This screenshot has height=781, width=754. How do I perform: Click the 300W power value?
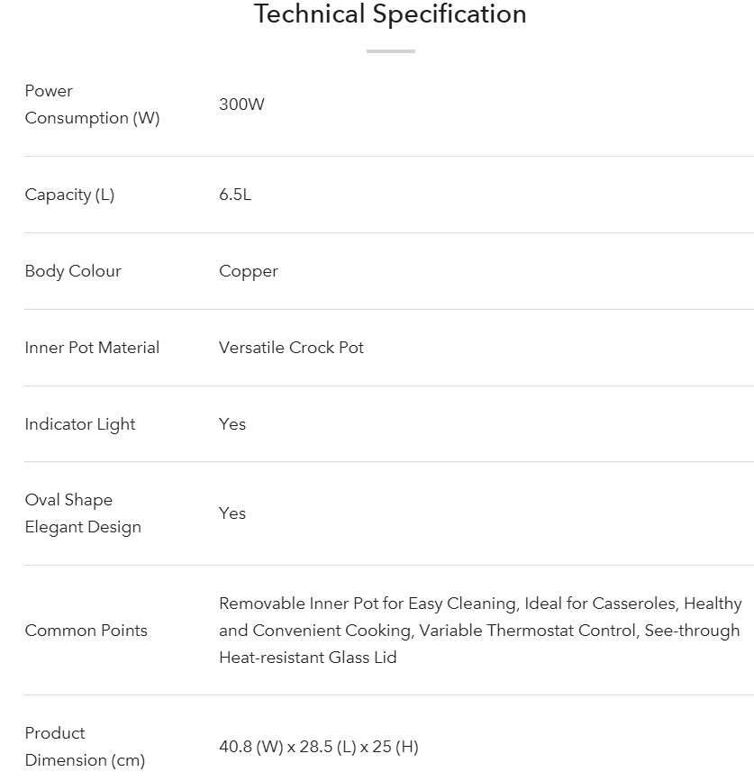pos(241,104)
